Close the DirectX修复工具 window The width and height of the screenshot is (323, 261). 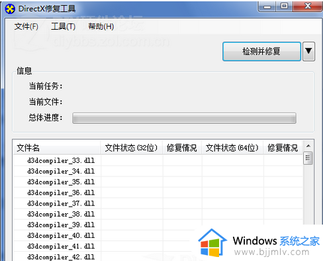click(x=308, y=7)
